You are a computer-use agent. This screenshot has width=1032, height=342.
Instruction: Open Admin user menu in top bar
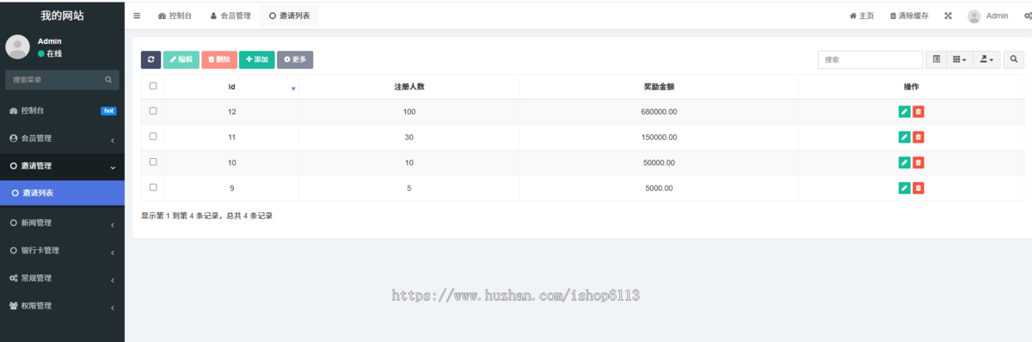tap(988, 15)
